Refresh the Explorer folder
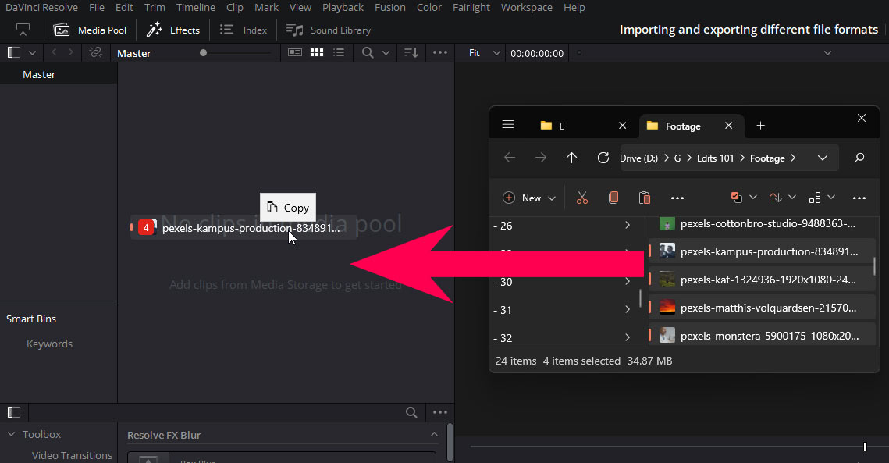This screenshot has width=889, height=463. pos(603,158)
